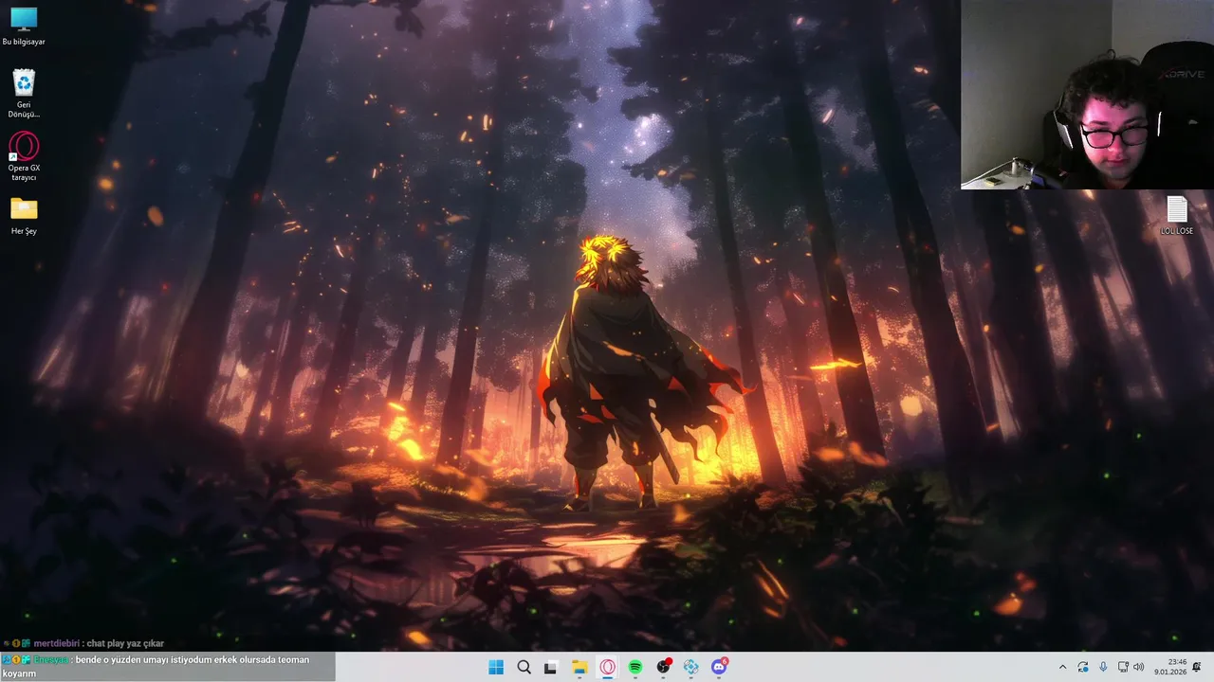Open Discord with notification badge
The width and height of the screenshot is (1214, 682).
(x=719, y=667)
